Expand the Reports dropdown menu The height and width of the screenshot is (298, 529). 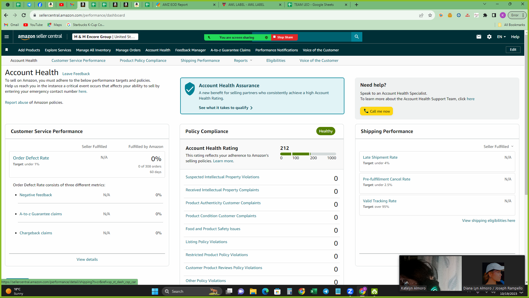[243, 60]
